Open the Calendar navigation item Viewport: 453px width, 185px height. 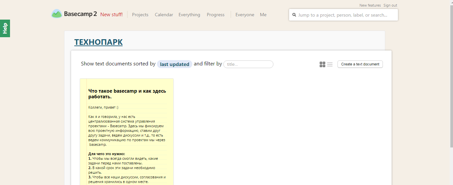tap(164, 15)
